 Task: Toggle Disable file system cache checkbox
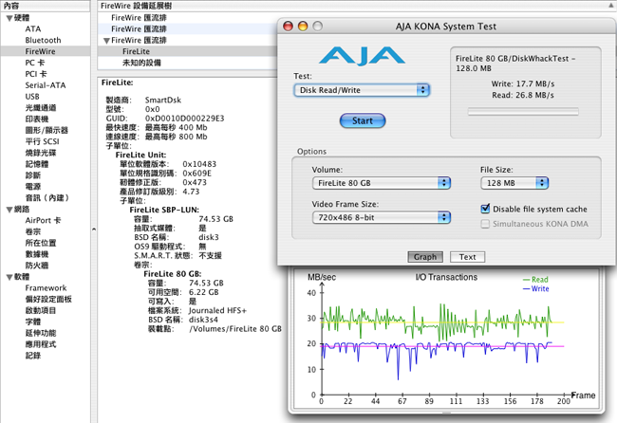click(486, 209)
